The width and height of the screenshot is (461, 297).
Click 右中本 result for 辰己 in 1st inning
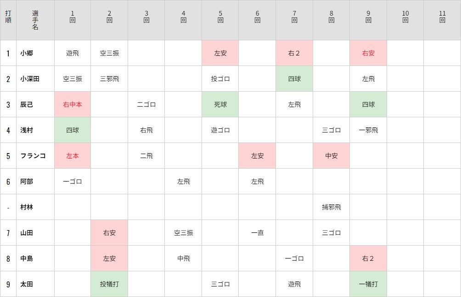point(73,104)
